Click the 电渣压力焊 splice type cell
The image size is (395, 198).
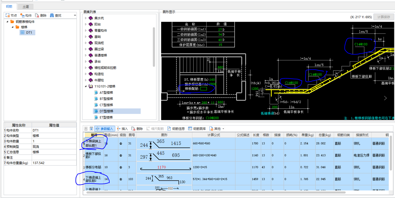click(362, 155)
